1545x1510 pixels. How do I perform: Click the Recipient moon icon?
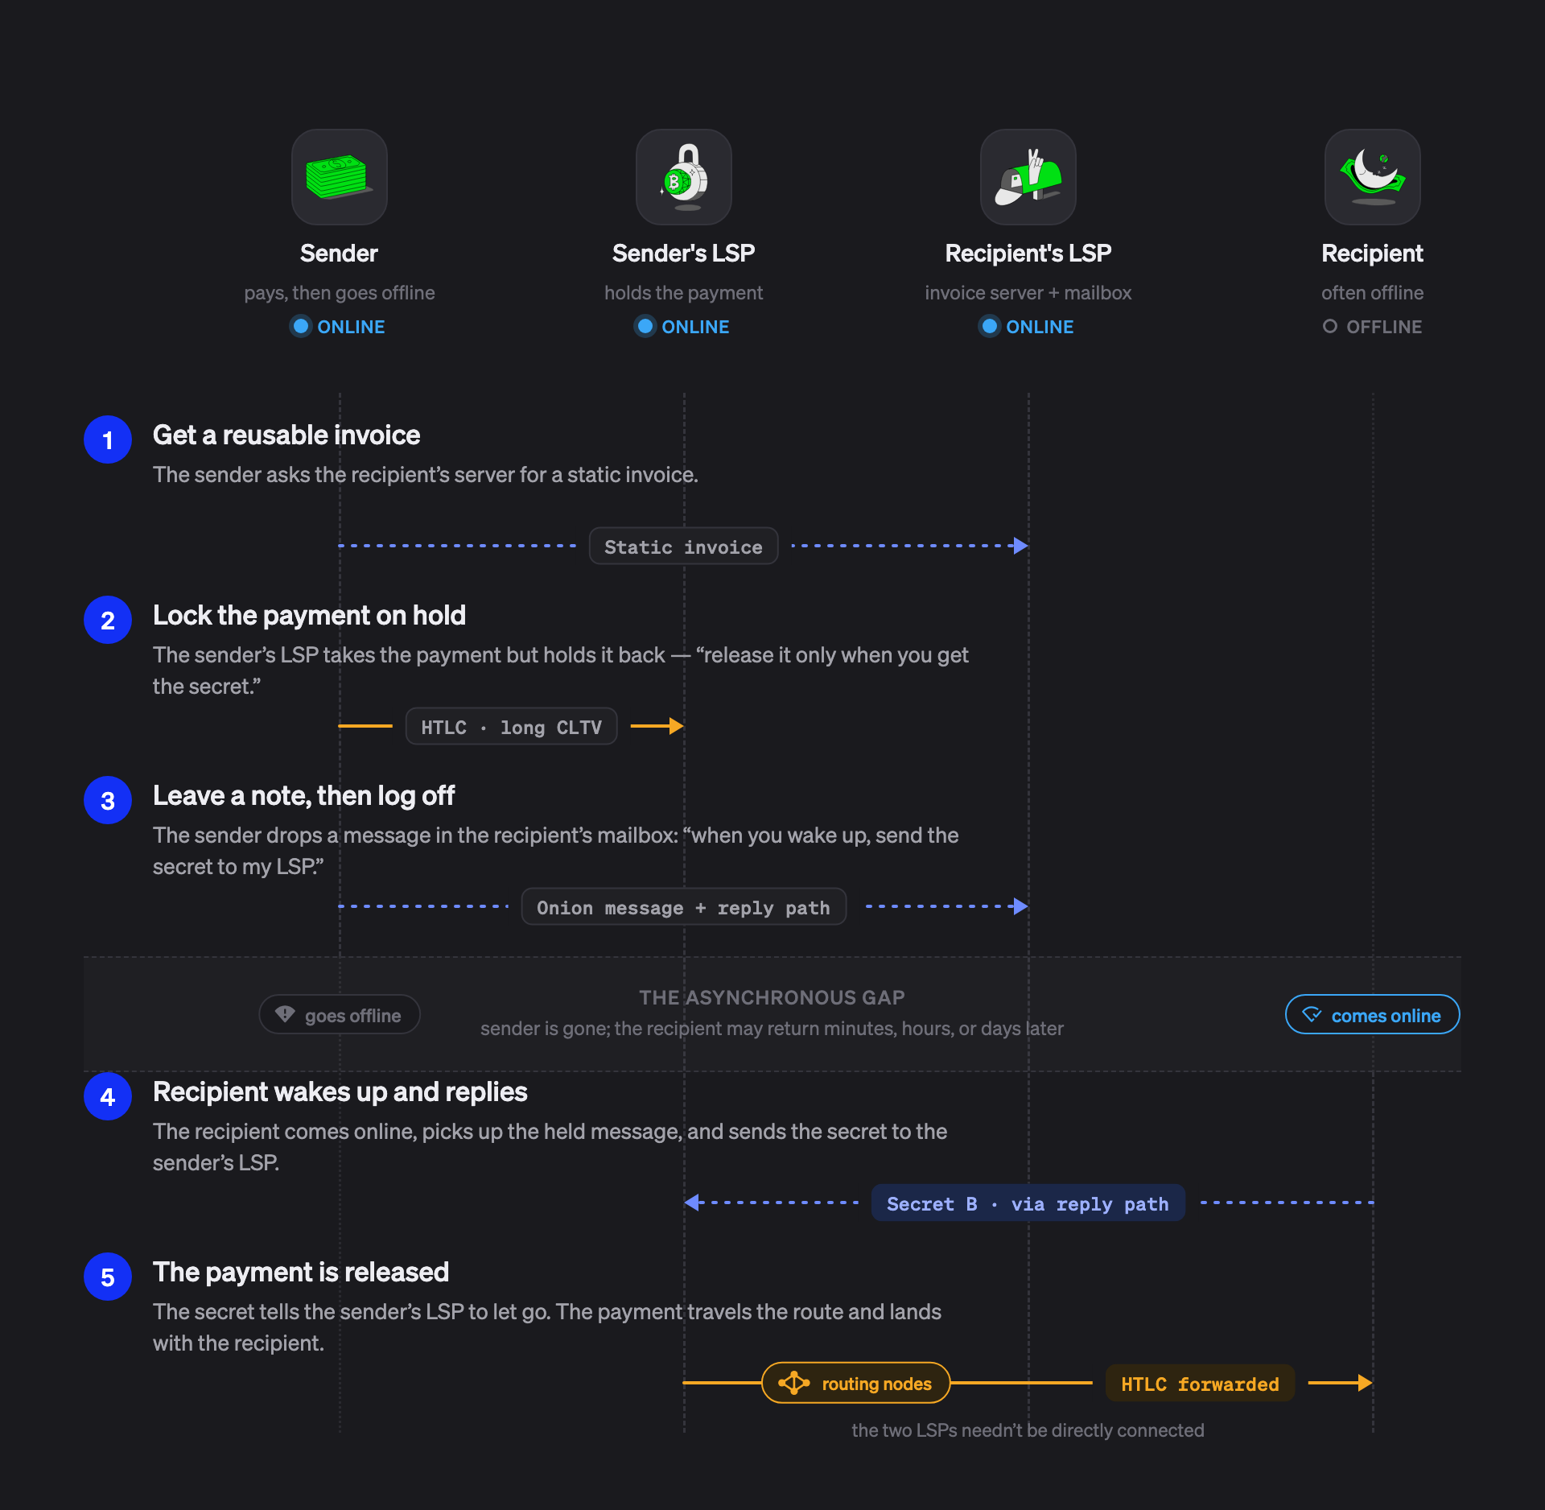click(1372, 177)
